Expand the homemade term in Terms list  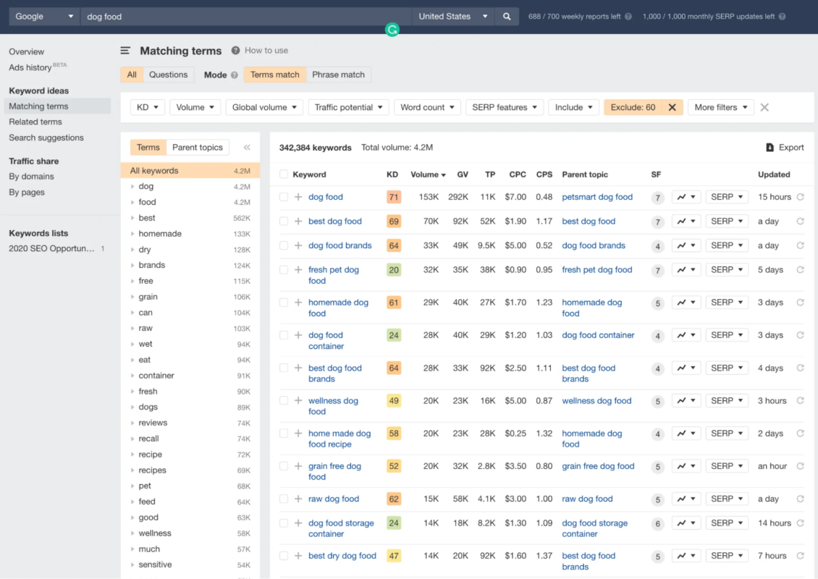[132, 234]
